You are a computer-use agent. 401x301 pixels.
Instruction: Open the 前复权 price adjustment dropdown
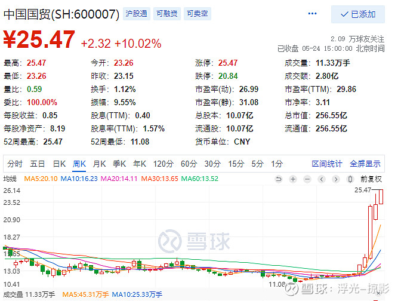[371, 179]
